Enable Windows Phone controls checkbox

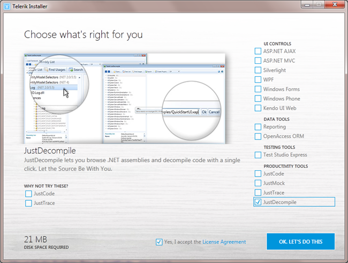tap(258, 99)
